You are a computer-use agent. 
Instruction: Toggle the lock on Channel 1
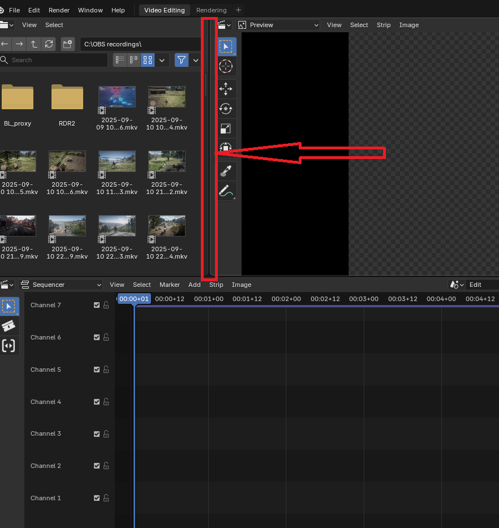point(106,498)
